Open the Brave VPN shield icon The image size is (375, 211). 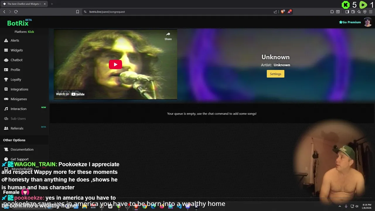365,12
